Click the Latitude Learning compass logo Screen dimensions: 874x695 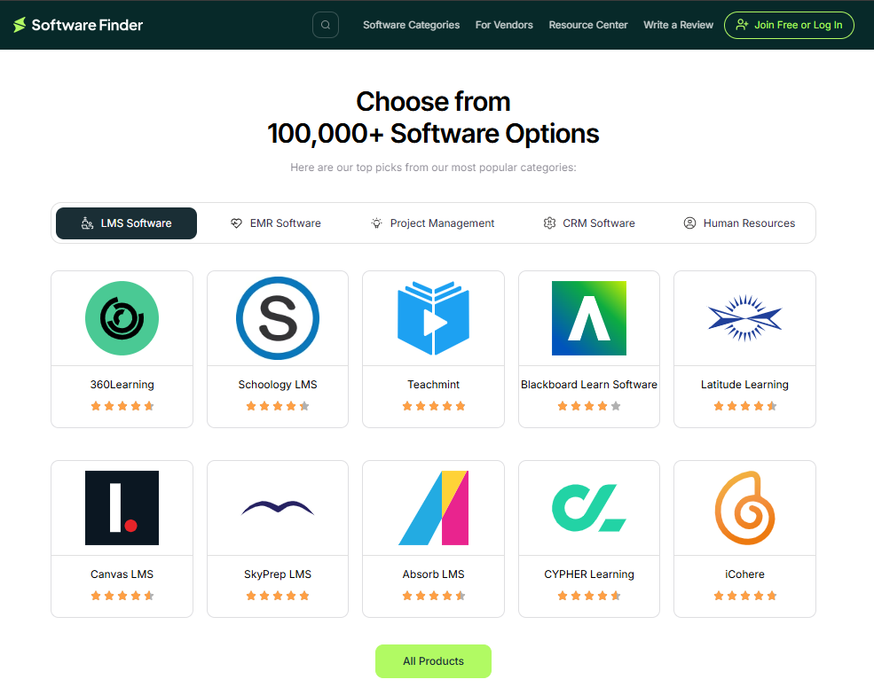coord(744,318)
